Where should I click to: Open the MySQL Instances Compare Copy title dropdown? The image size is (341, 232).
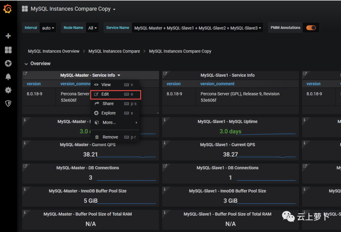(x=114, y=9)
